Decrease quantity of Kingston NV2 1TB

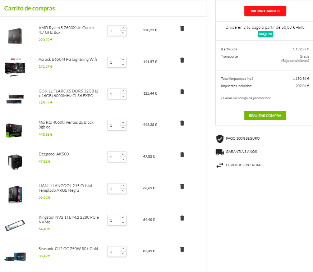click(x=123, y=222)
